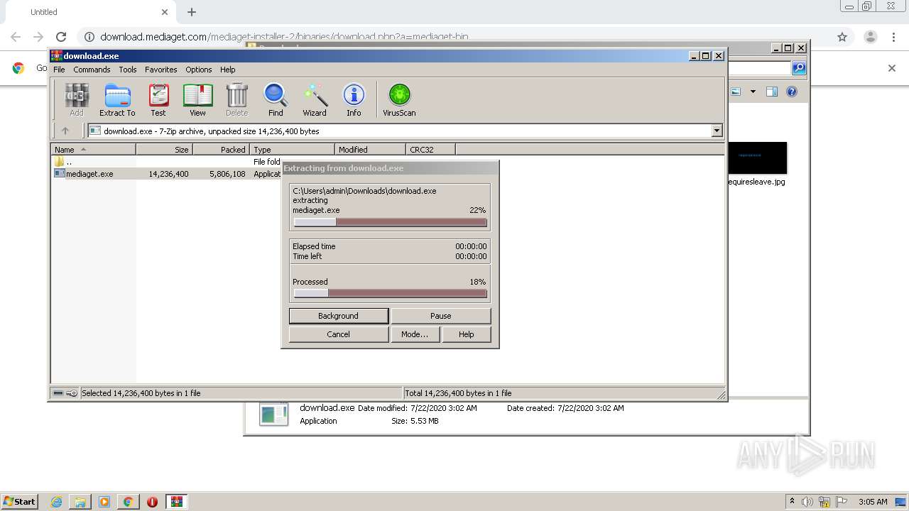This screenshot has height=511, width=909.
Task: Click the Chrome address bar
Action: click(x=454, y=37)
